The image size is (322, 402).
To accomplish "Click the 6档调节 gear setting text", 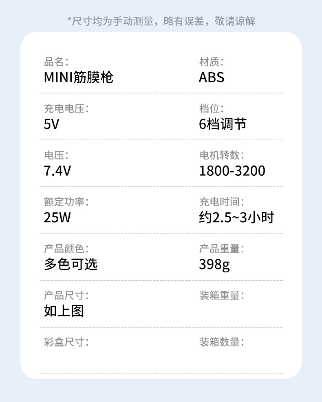I will [x=223, y=124].
